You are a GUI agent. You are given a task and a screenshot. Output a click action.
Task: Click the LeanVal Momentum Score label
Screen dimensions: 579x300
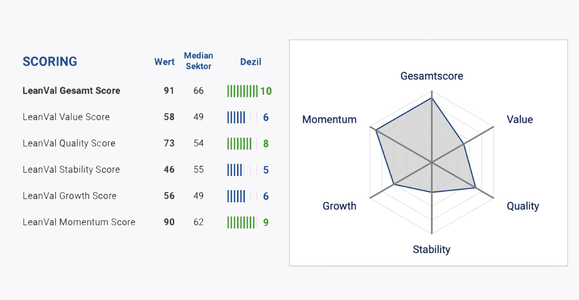79,222
